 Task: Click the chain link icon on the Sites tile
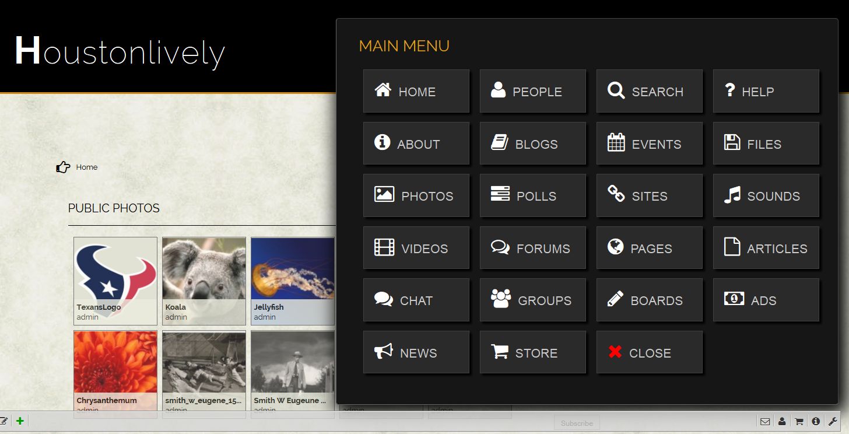pos(616,194)
